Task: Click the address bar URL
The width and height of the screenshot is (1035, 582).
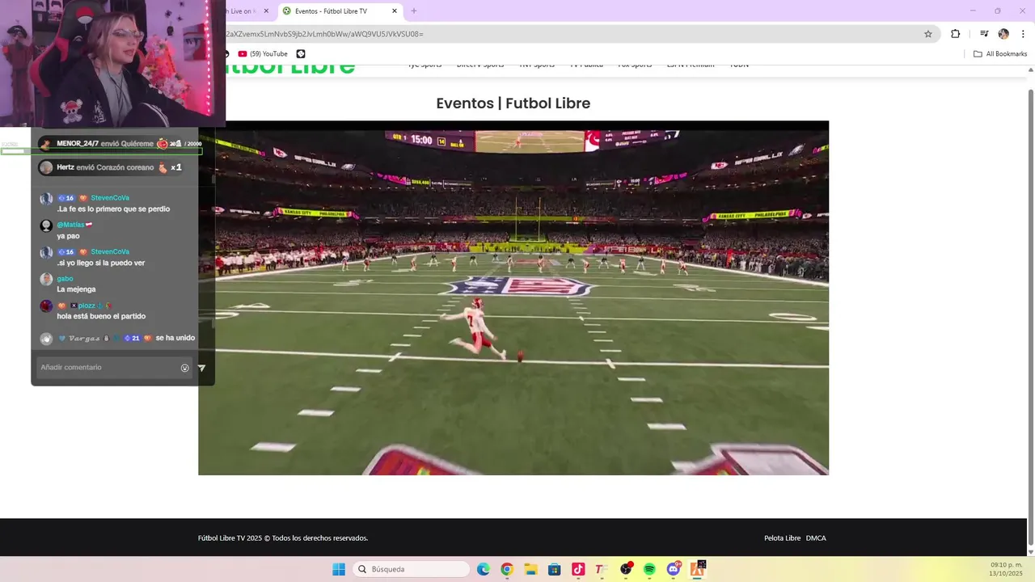Action: [x=324, y=34]
